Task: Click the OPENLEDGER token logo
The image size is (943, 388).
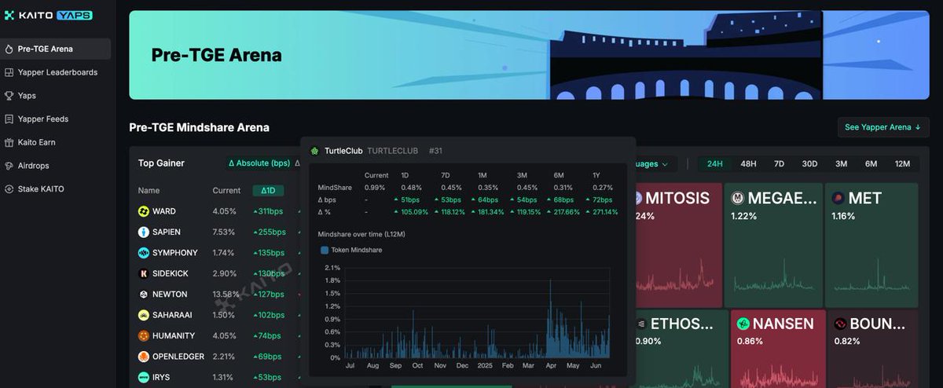Action: (144, 357)
